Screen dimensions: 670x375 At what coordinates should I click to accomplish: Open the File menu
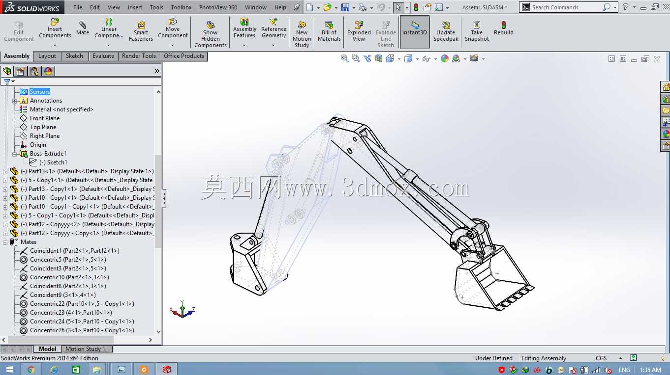[78, 7]
